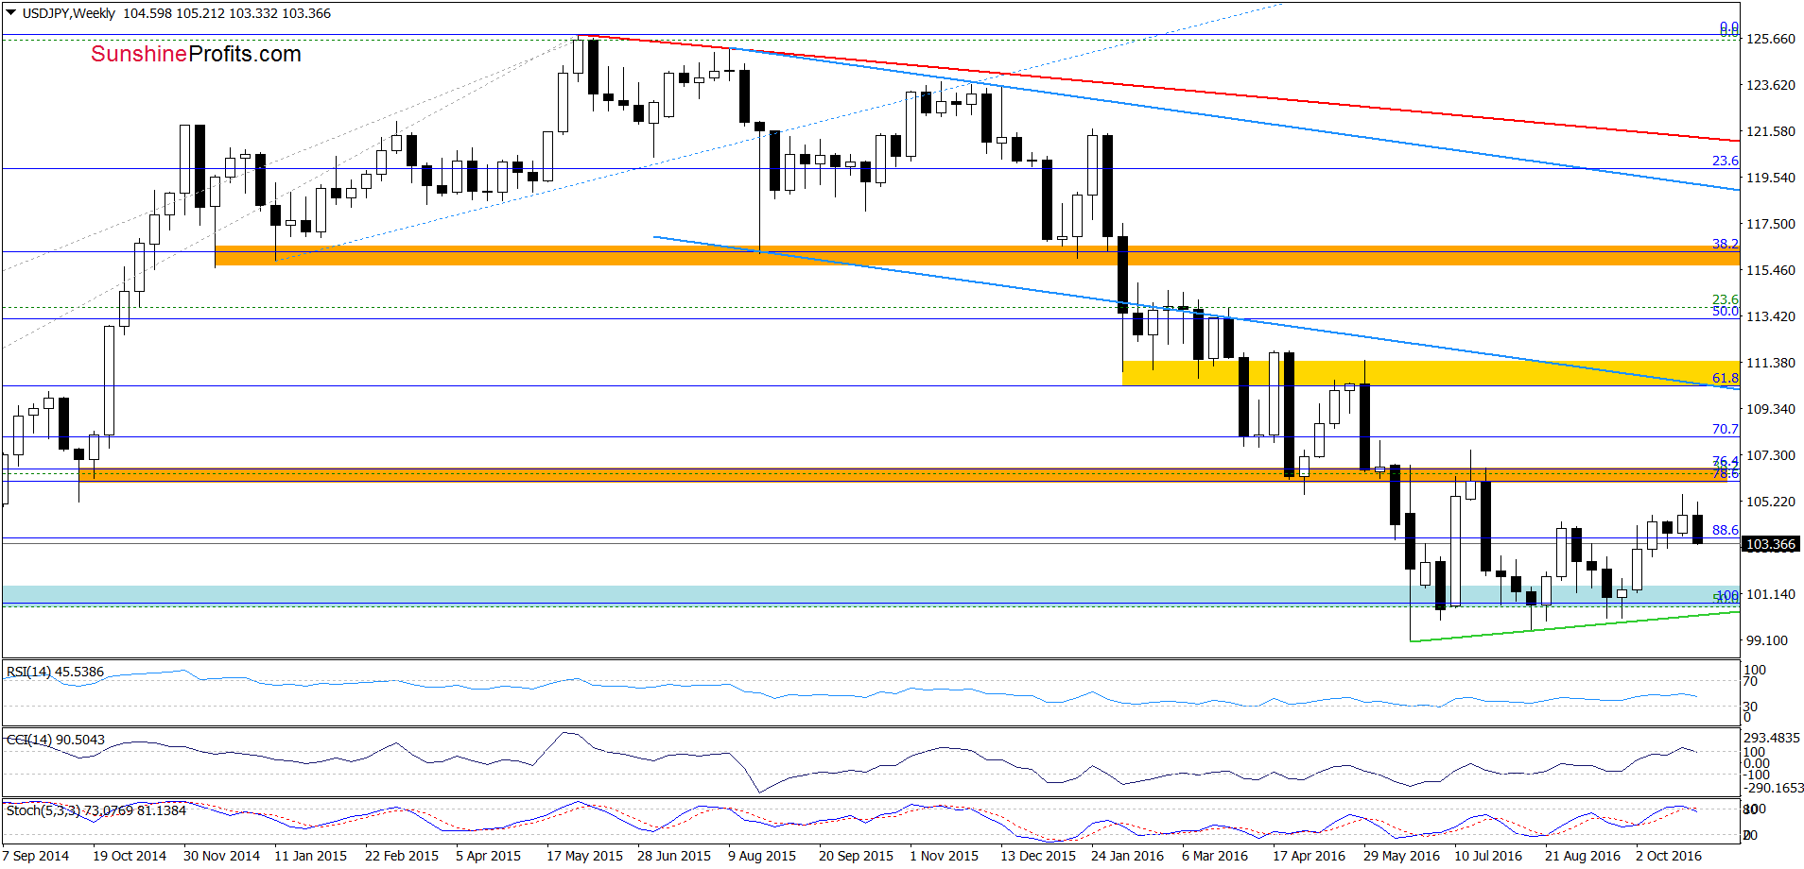
Task: Click the 17 May 2015 date label
Action: coord(584,856)
